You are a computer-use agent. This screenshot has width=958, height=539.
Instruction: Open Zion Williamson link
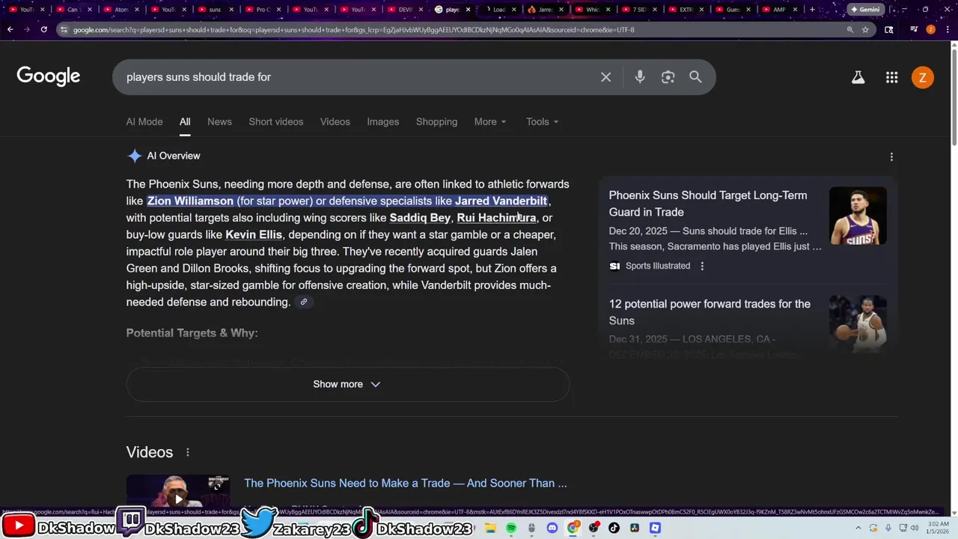(190, 201)
